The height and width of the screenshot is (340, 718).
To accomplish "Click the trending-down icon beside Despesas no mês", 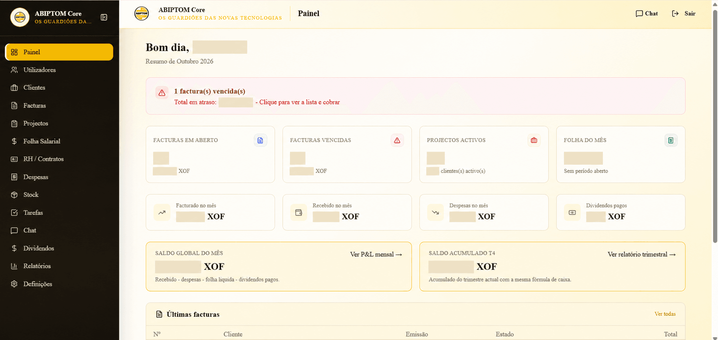I will tap(435, 212).
